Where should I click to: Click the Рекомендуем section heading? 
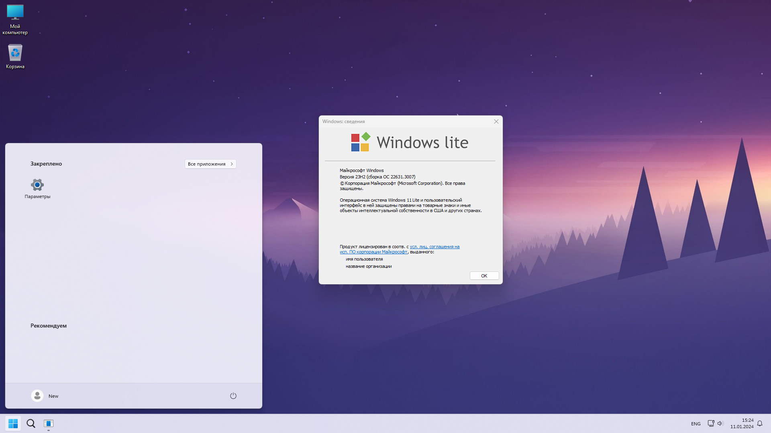tap(49, 326)
